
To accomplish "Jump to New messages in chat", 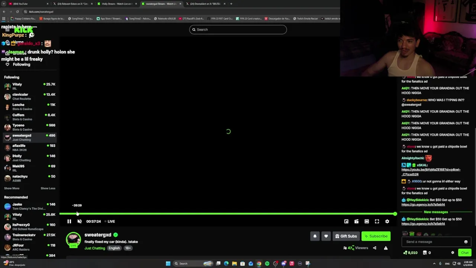I will click(436, 212).
